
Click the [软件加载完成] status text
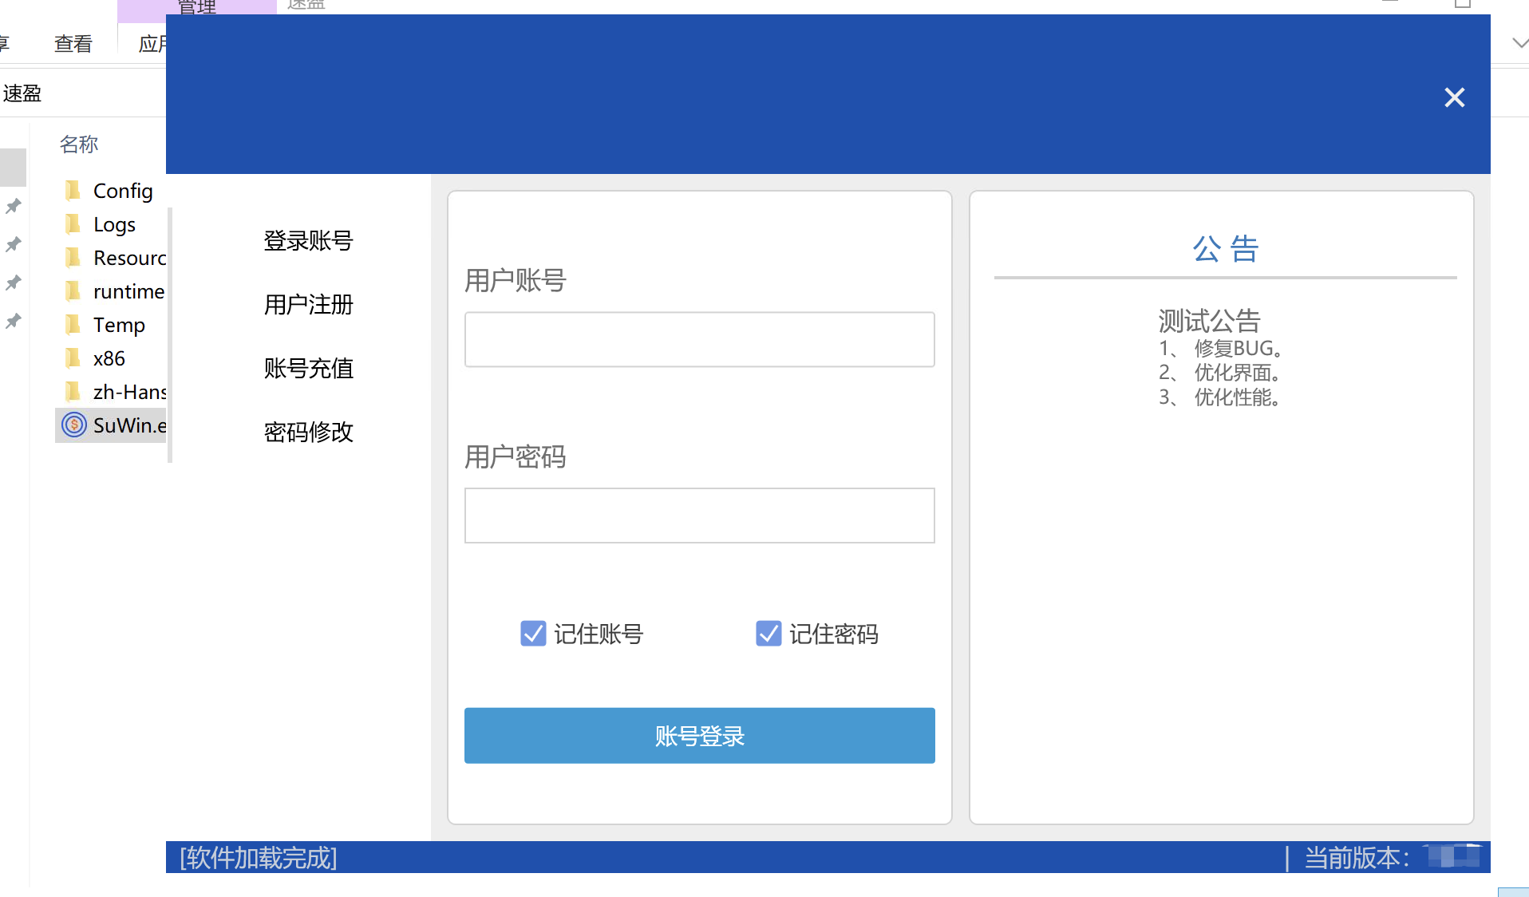coord(259,858)
